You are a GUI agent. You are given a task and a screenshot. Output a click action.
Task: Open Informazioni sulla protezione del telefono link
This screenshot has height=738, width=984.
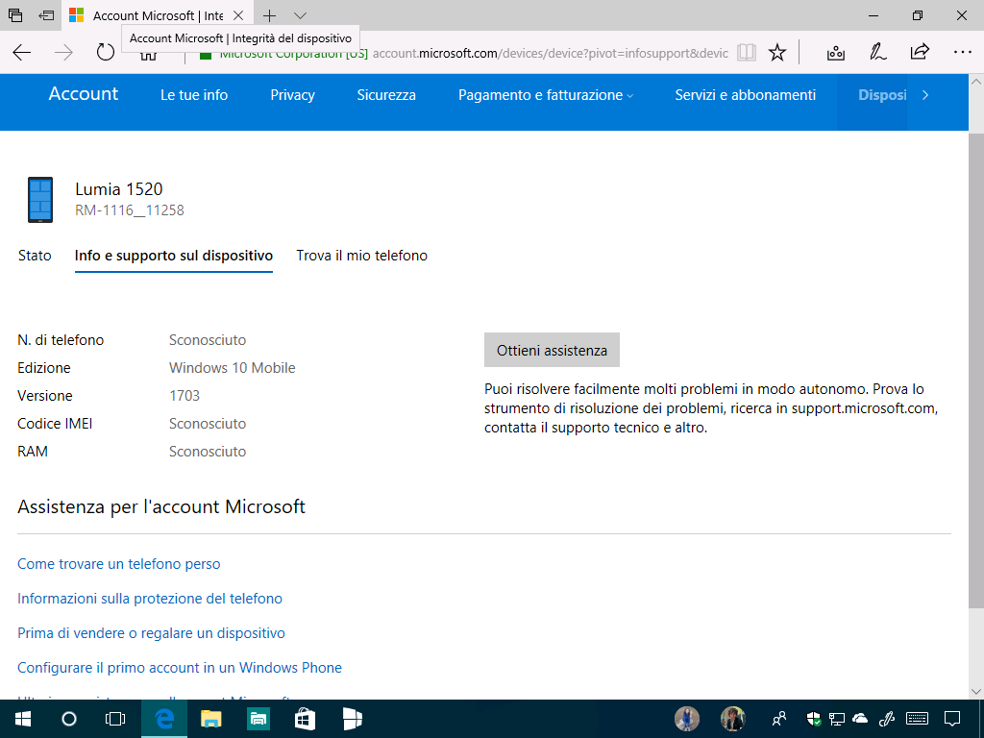coord(149,599)
